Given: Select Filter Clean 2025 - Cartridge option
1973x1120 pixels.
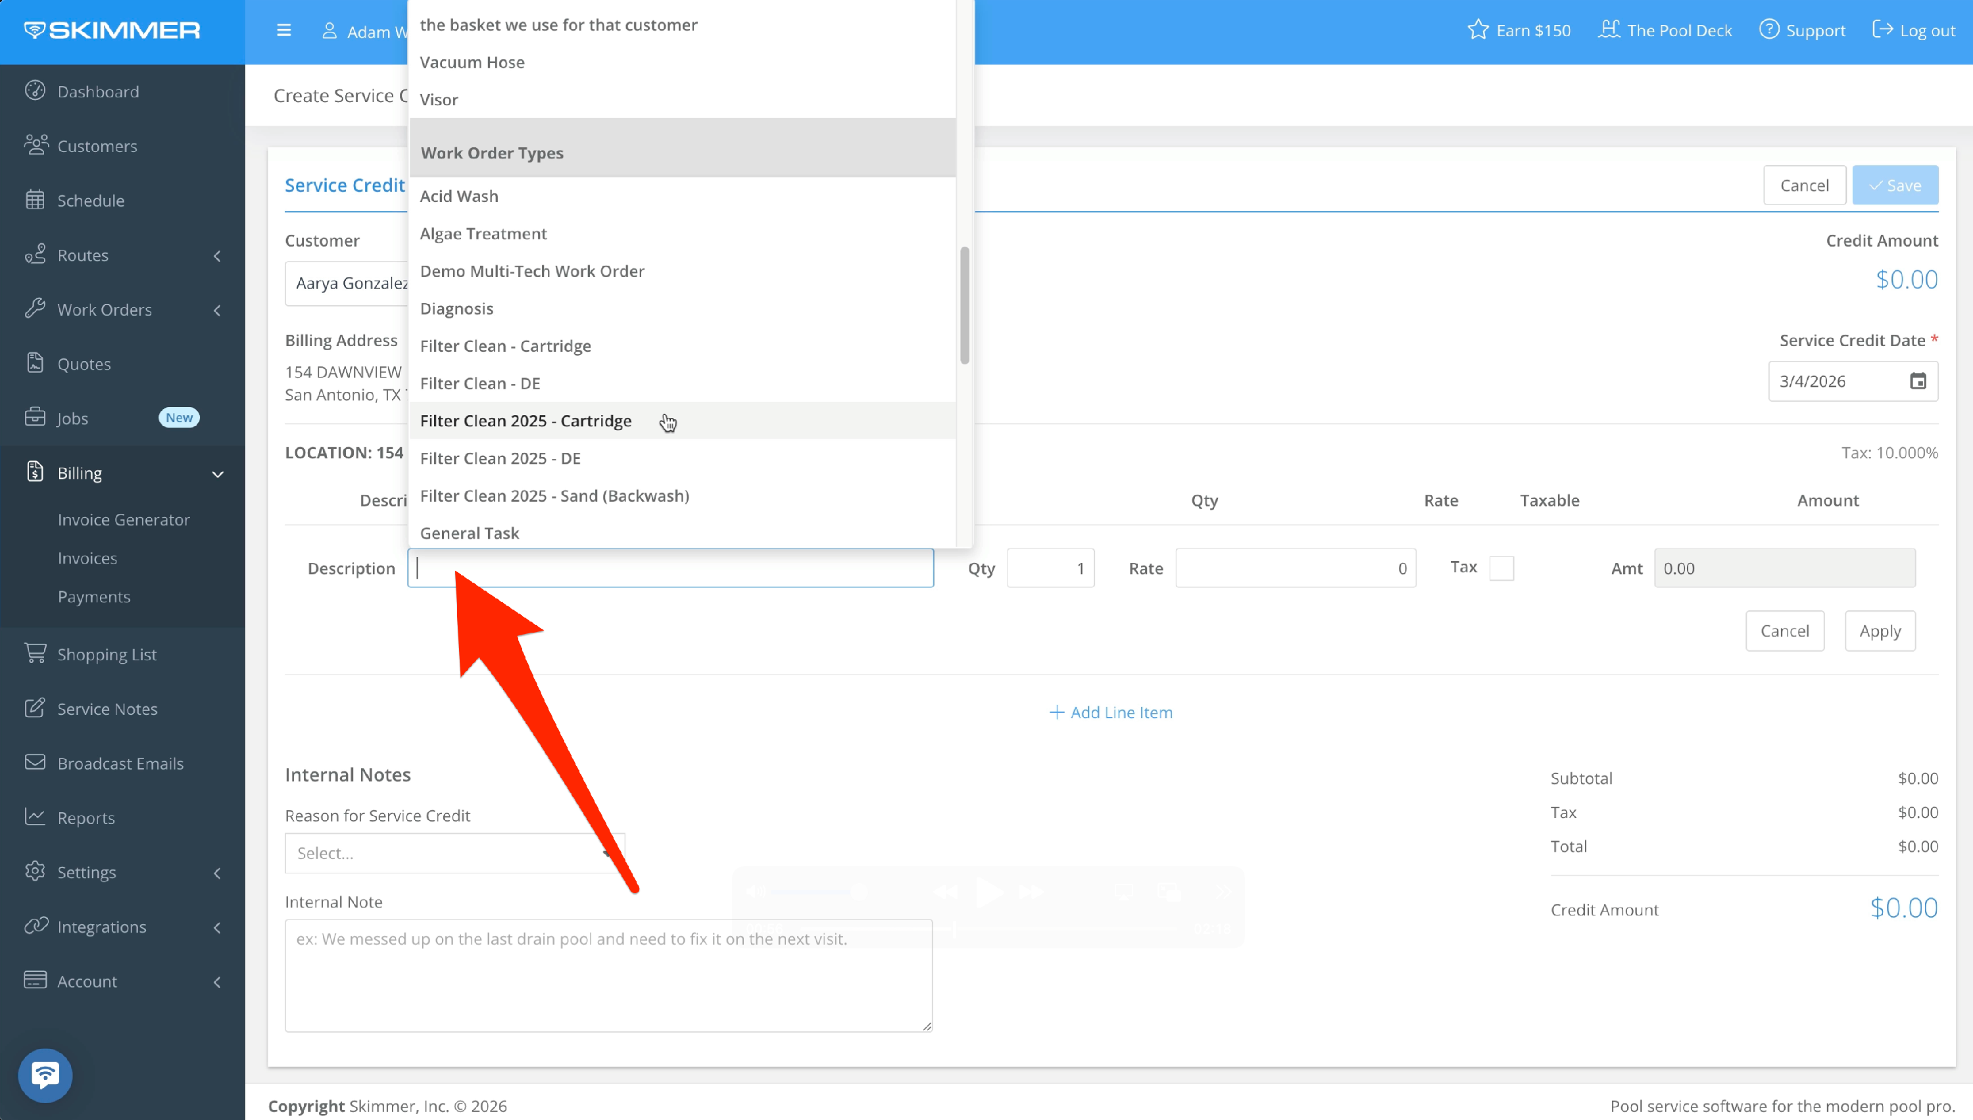Looking at the screenshot, I should click(x=526, y=421).
